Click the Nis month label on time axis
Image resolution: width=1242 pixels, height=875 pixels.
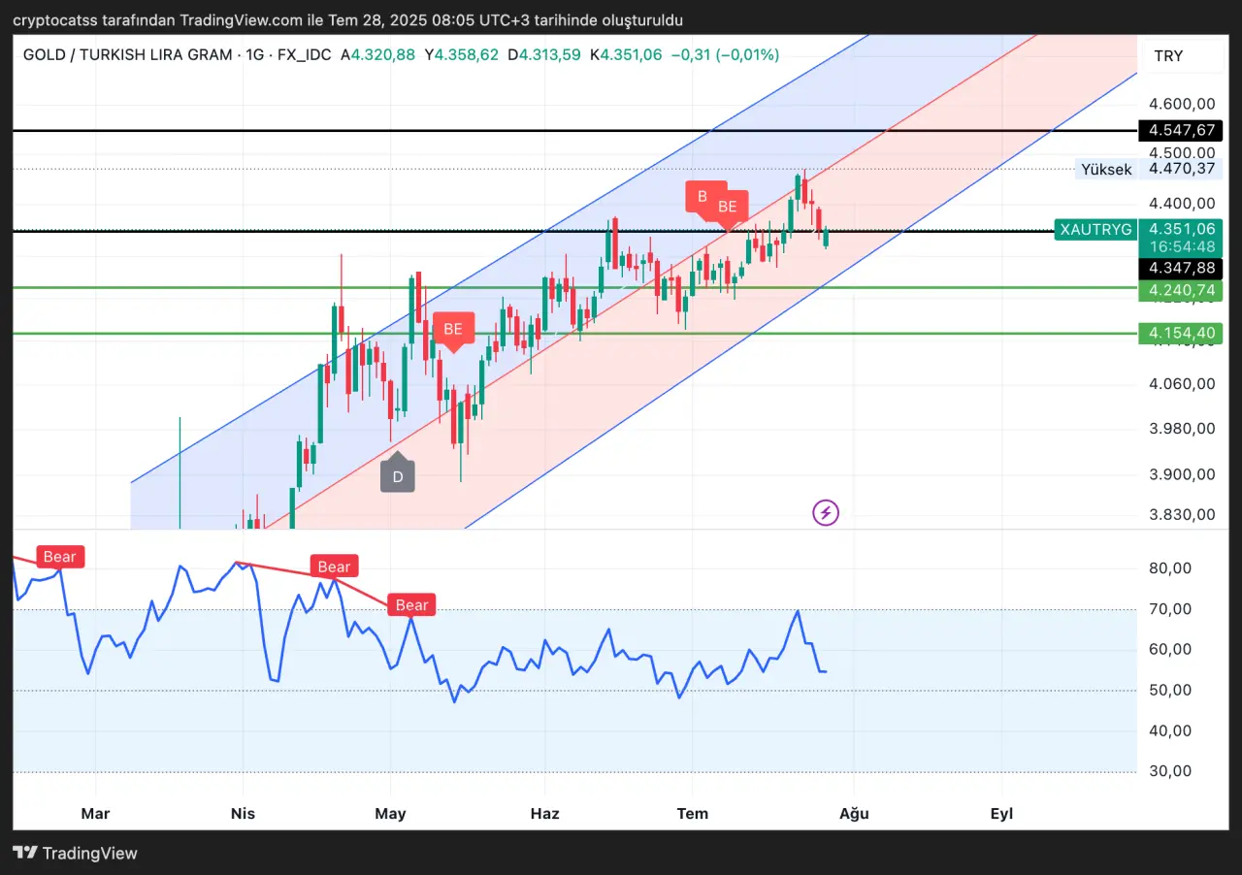pos(243,813)
